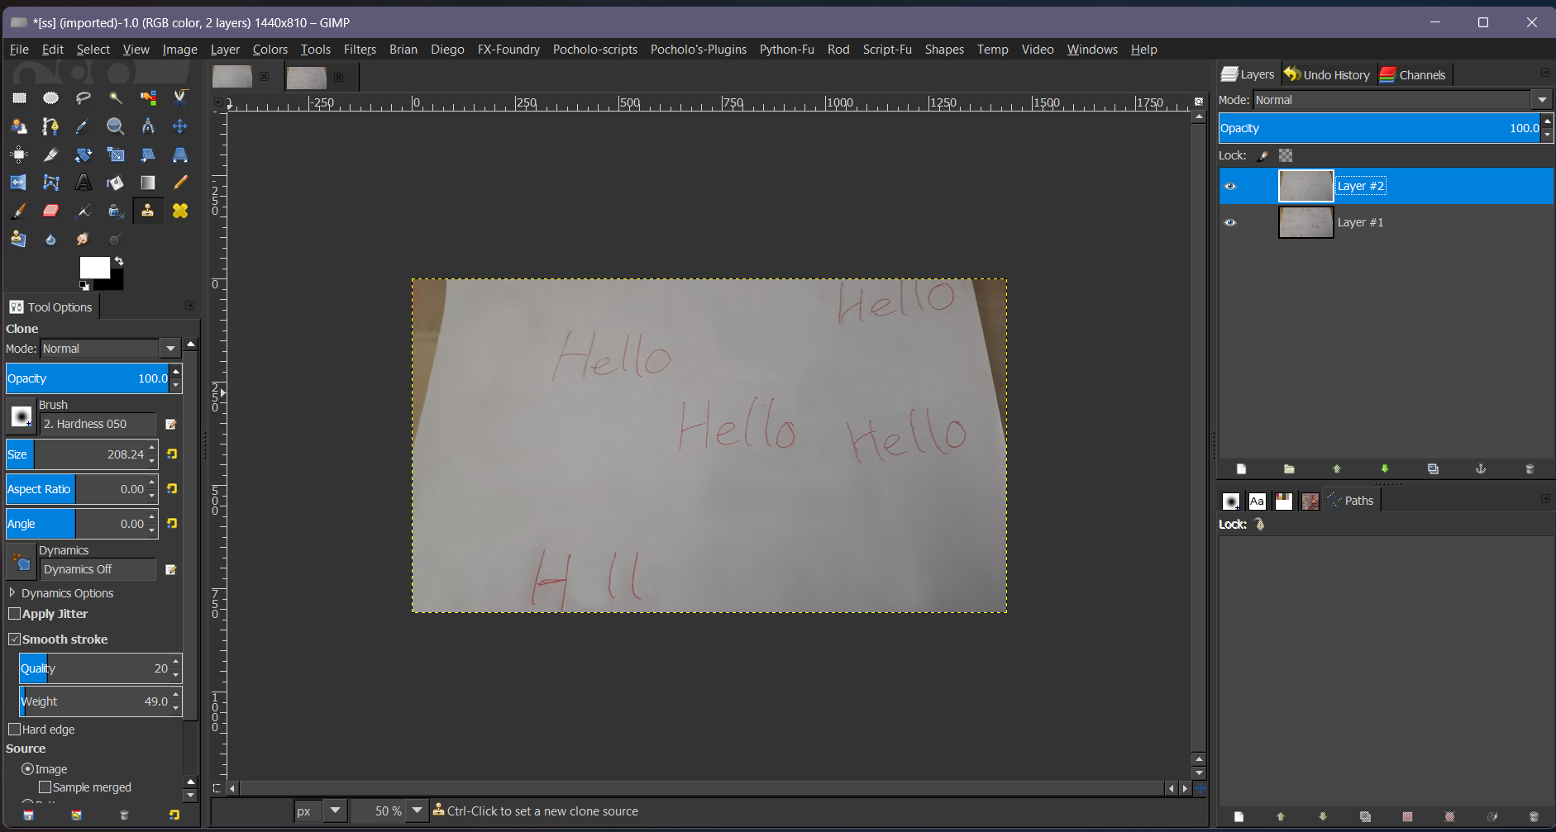Select the Heal bandage tool
The height and width of the screenshot is (832, 1556).
coord(180,211)
